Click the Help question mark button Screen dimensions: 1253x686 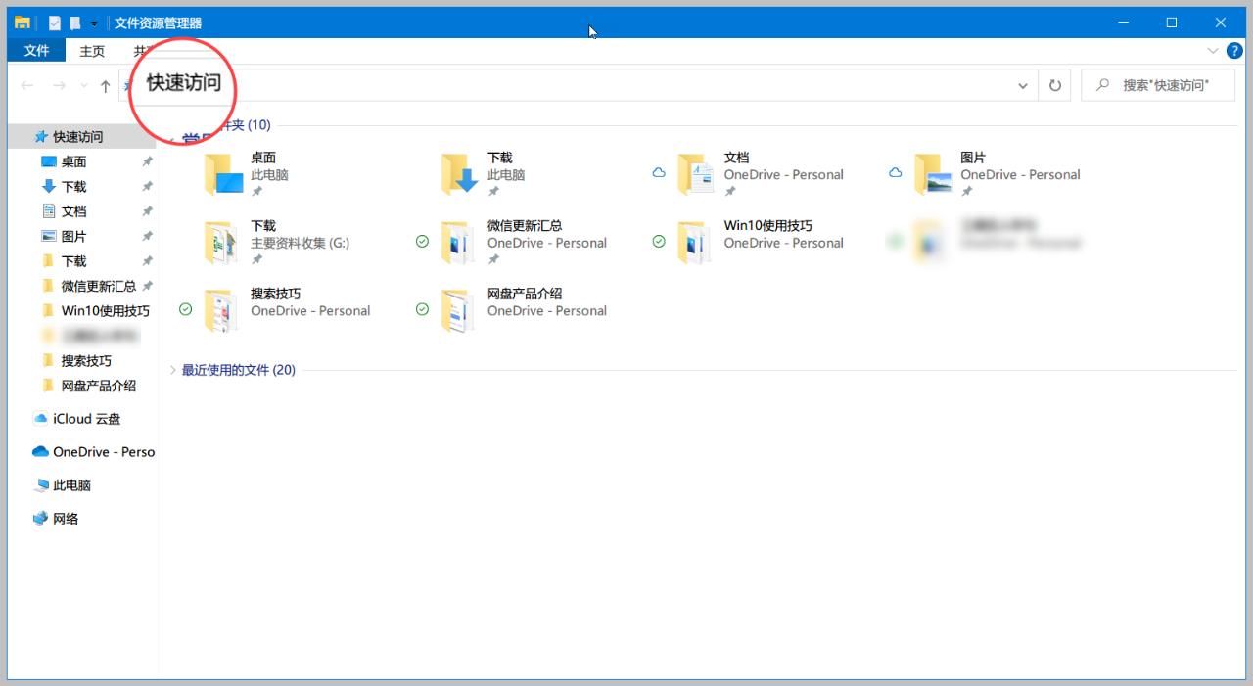[1234, 50]
